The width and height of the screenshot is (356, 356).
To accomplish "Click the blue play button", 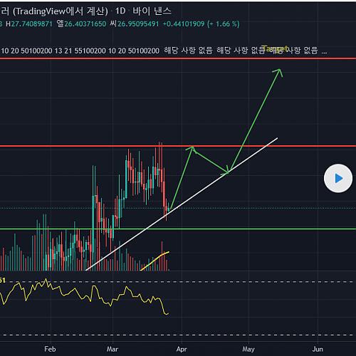I will 338,178.
